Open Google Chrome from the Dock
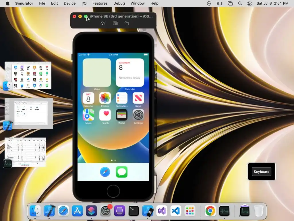The height and width of the screenshot is (221, 294). click(x=210, y=211)
